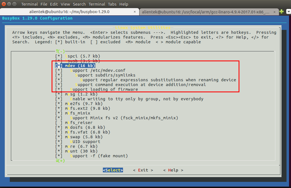
Task: Toggle the mdev (16 kb) checkbox
Action: coord(59,66)
